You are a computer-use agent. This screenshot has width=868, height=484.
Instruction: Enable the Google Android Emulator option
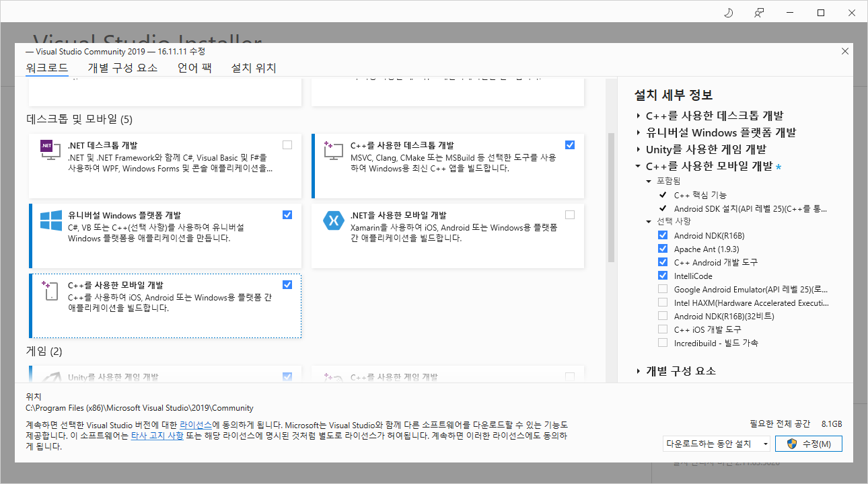coord(663,289)
